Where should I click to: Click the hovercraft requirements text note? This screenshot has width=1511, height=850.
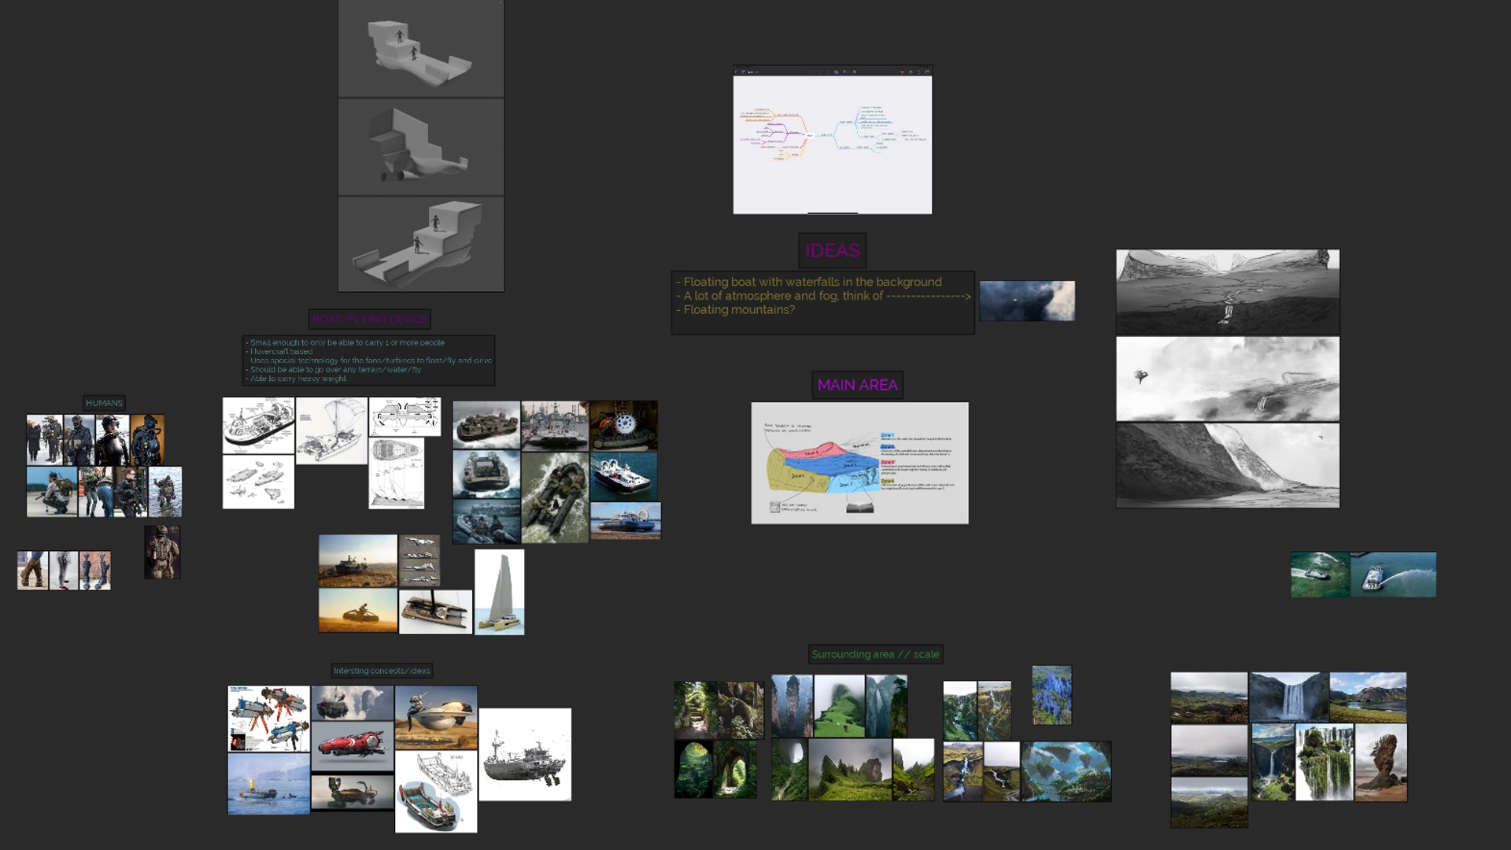coord(368,360)
